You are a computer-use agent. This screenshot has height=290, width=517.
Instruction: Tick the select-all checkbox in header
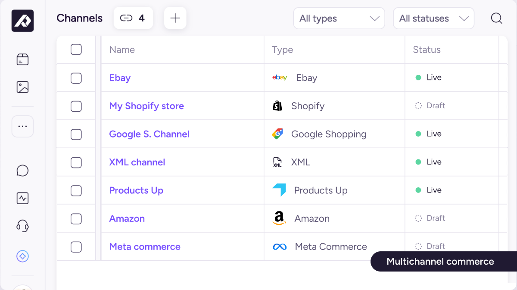coord(76,49)
